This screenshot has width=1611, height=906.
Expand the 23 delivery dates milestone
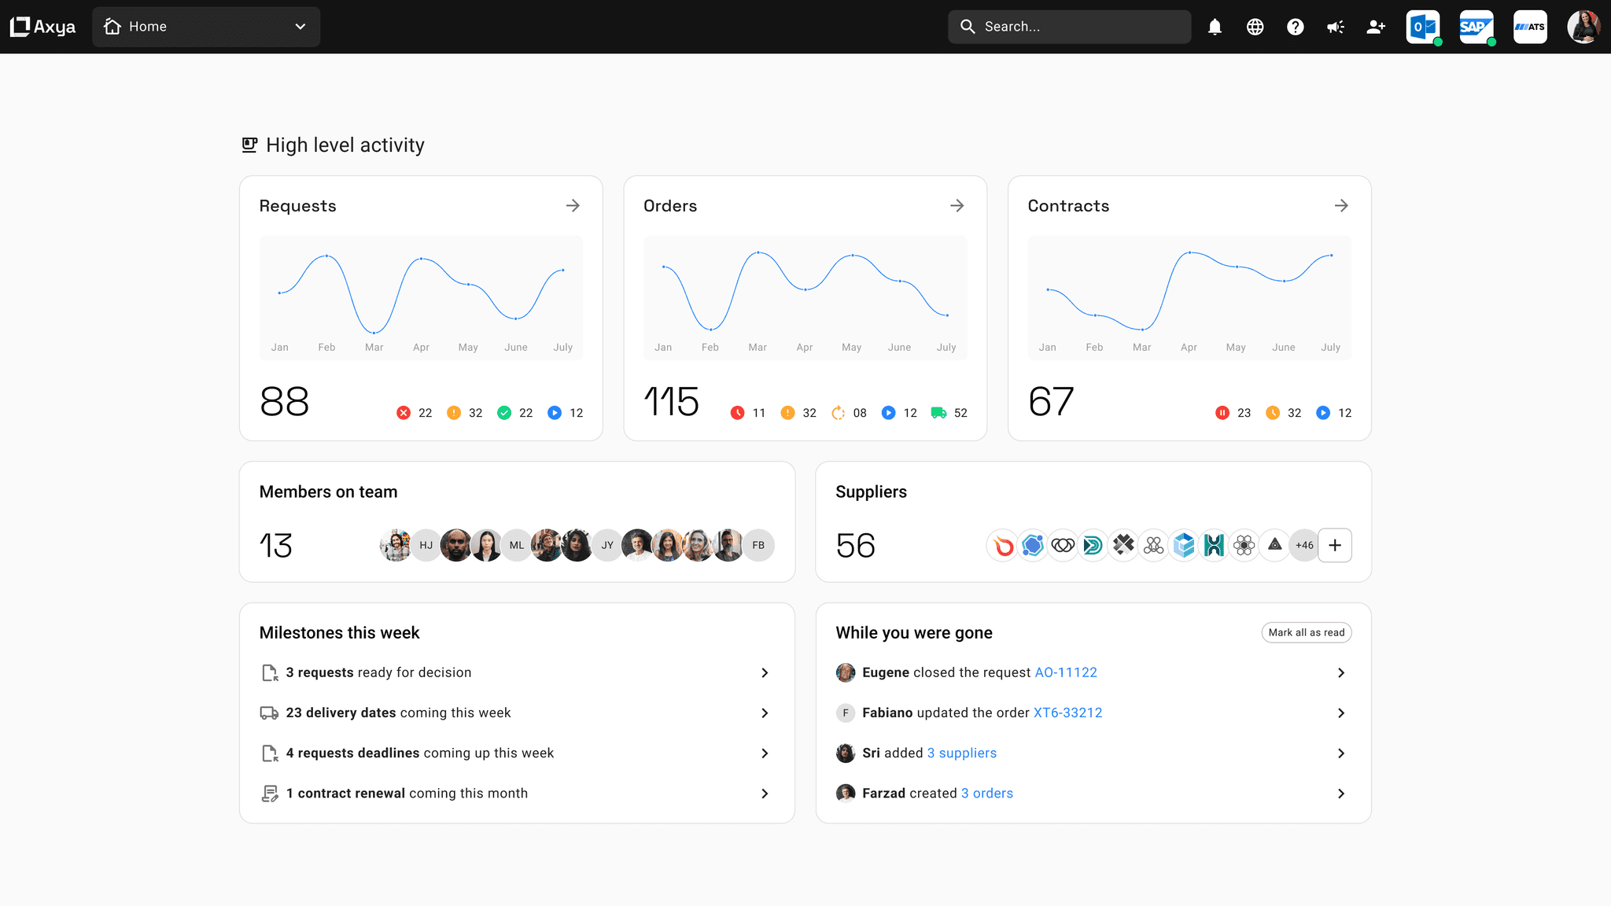click(764, 713)
